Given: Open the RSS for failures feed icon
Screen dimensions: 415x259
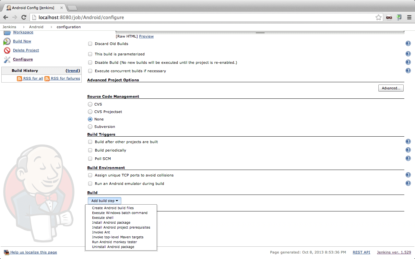Looking at the screenshot, I should [x=47, y=79].
